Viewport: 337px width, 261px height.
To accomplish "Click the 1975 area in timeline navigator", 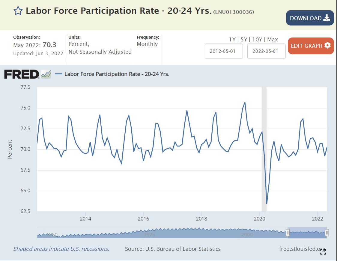I will point(149,234).
